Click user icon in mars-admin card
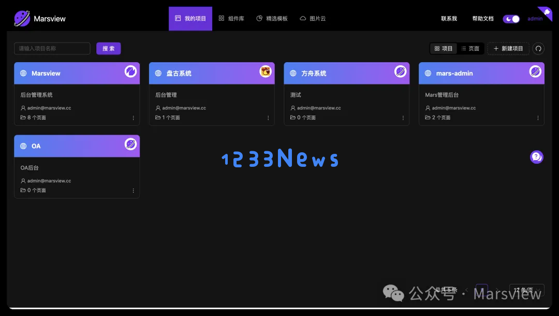The image size is (559, 316). click(x=428, y=108)
